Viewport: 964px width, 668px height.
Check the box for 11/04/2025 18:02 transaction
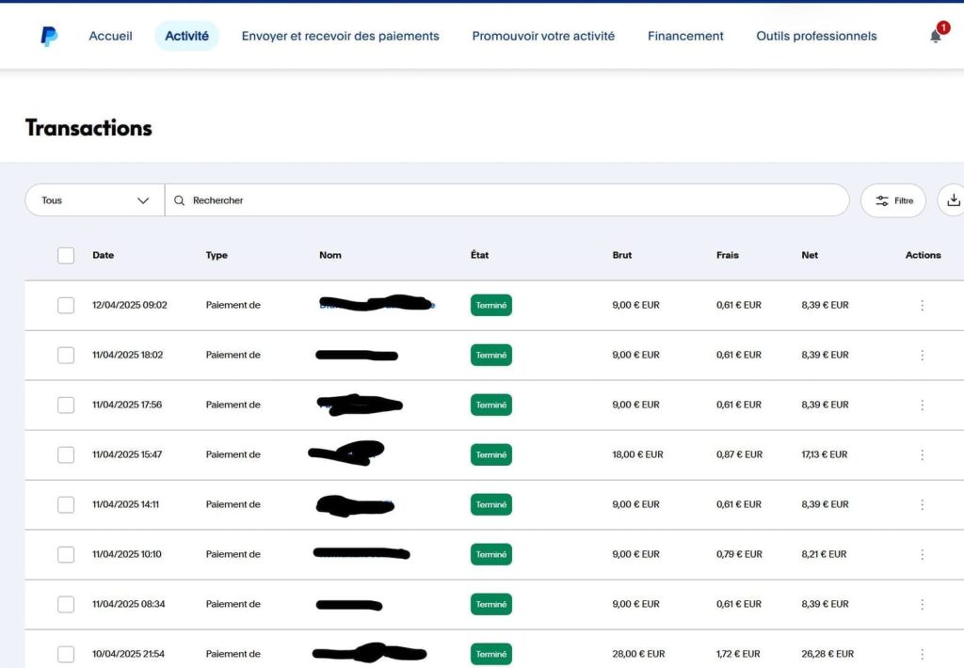click(66, 355)
